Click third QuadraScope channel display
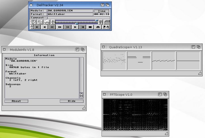 164,61
